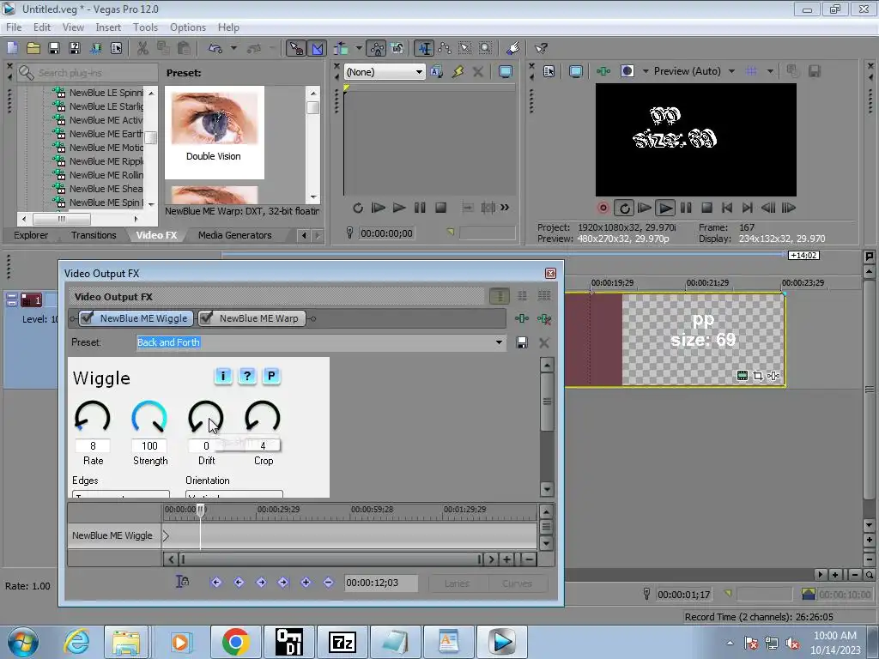
Task: Click the Sync Cursor icon in keyframe controller
Action: (182, 583)
